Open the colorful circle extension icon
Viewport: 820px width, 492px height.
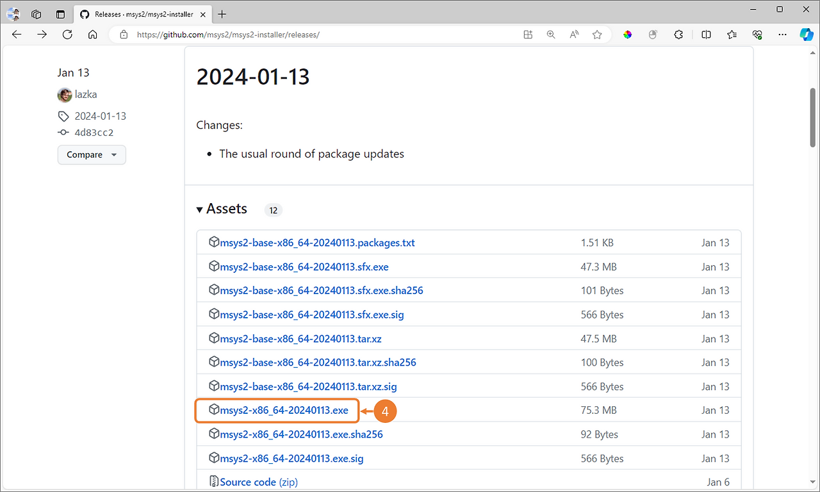click(628, 35)
